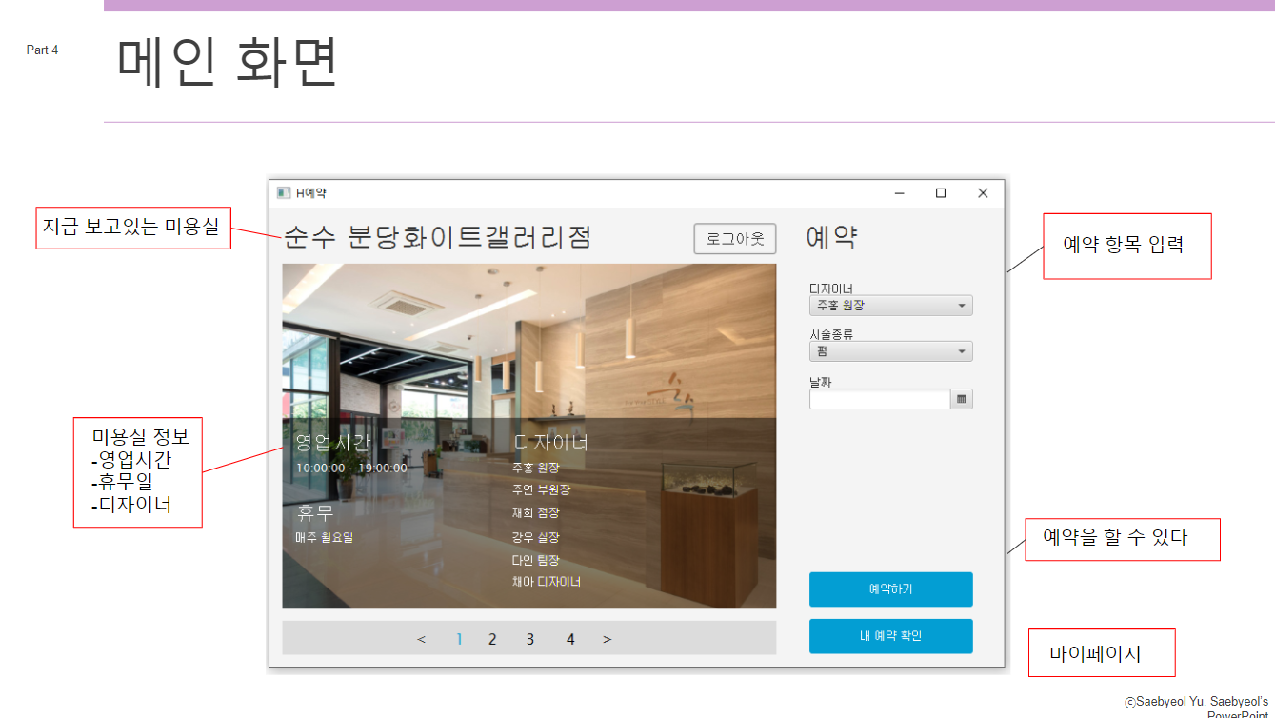Click the 순수 분당화이트갤러리점 salon title
The height and width of the screenshot is (718, 1275).
(437, 236)
